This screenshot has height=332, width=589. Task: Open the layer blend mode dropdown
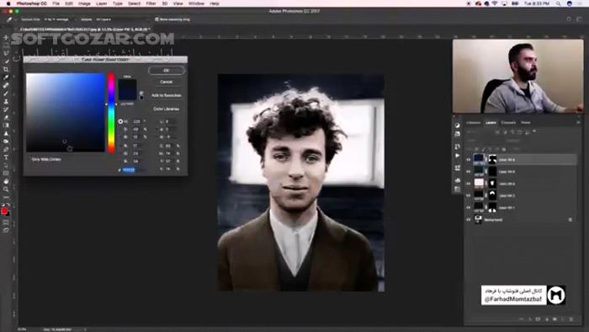pyautogui.click(x=485, y=141)
